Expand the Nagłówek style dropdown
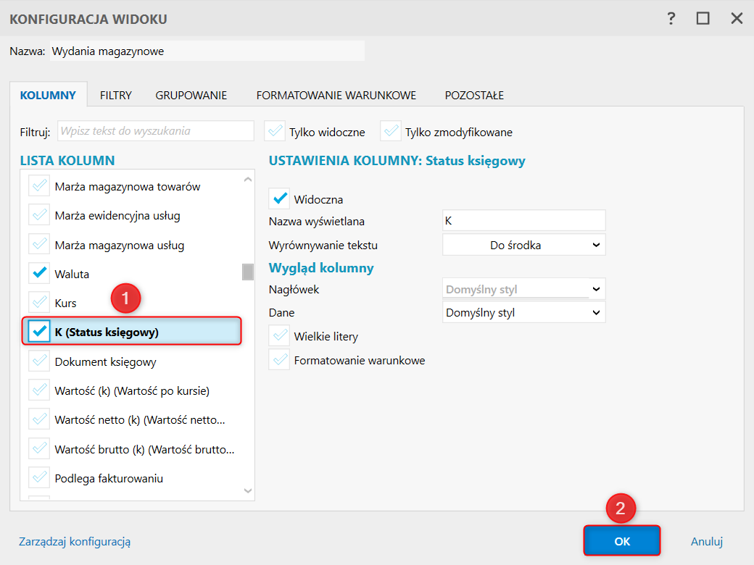 pyautogui.click(x=523, y=289)
